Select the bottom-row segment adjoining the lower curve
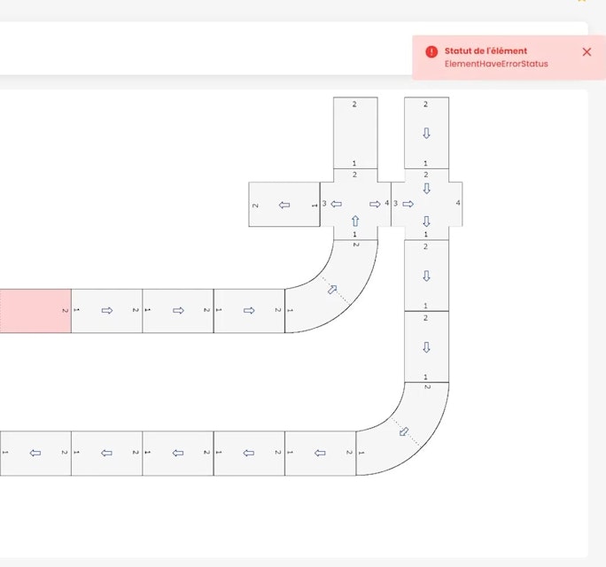The height and width of the screenshot is (567, 606). pos(320,453)
